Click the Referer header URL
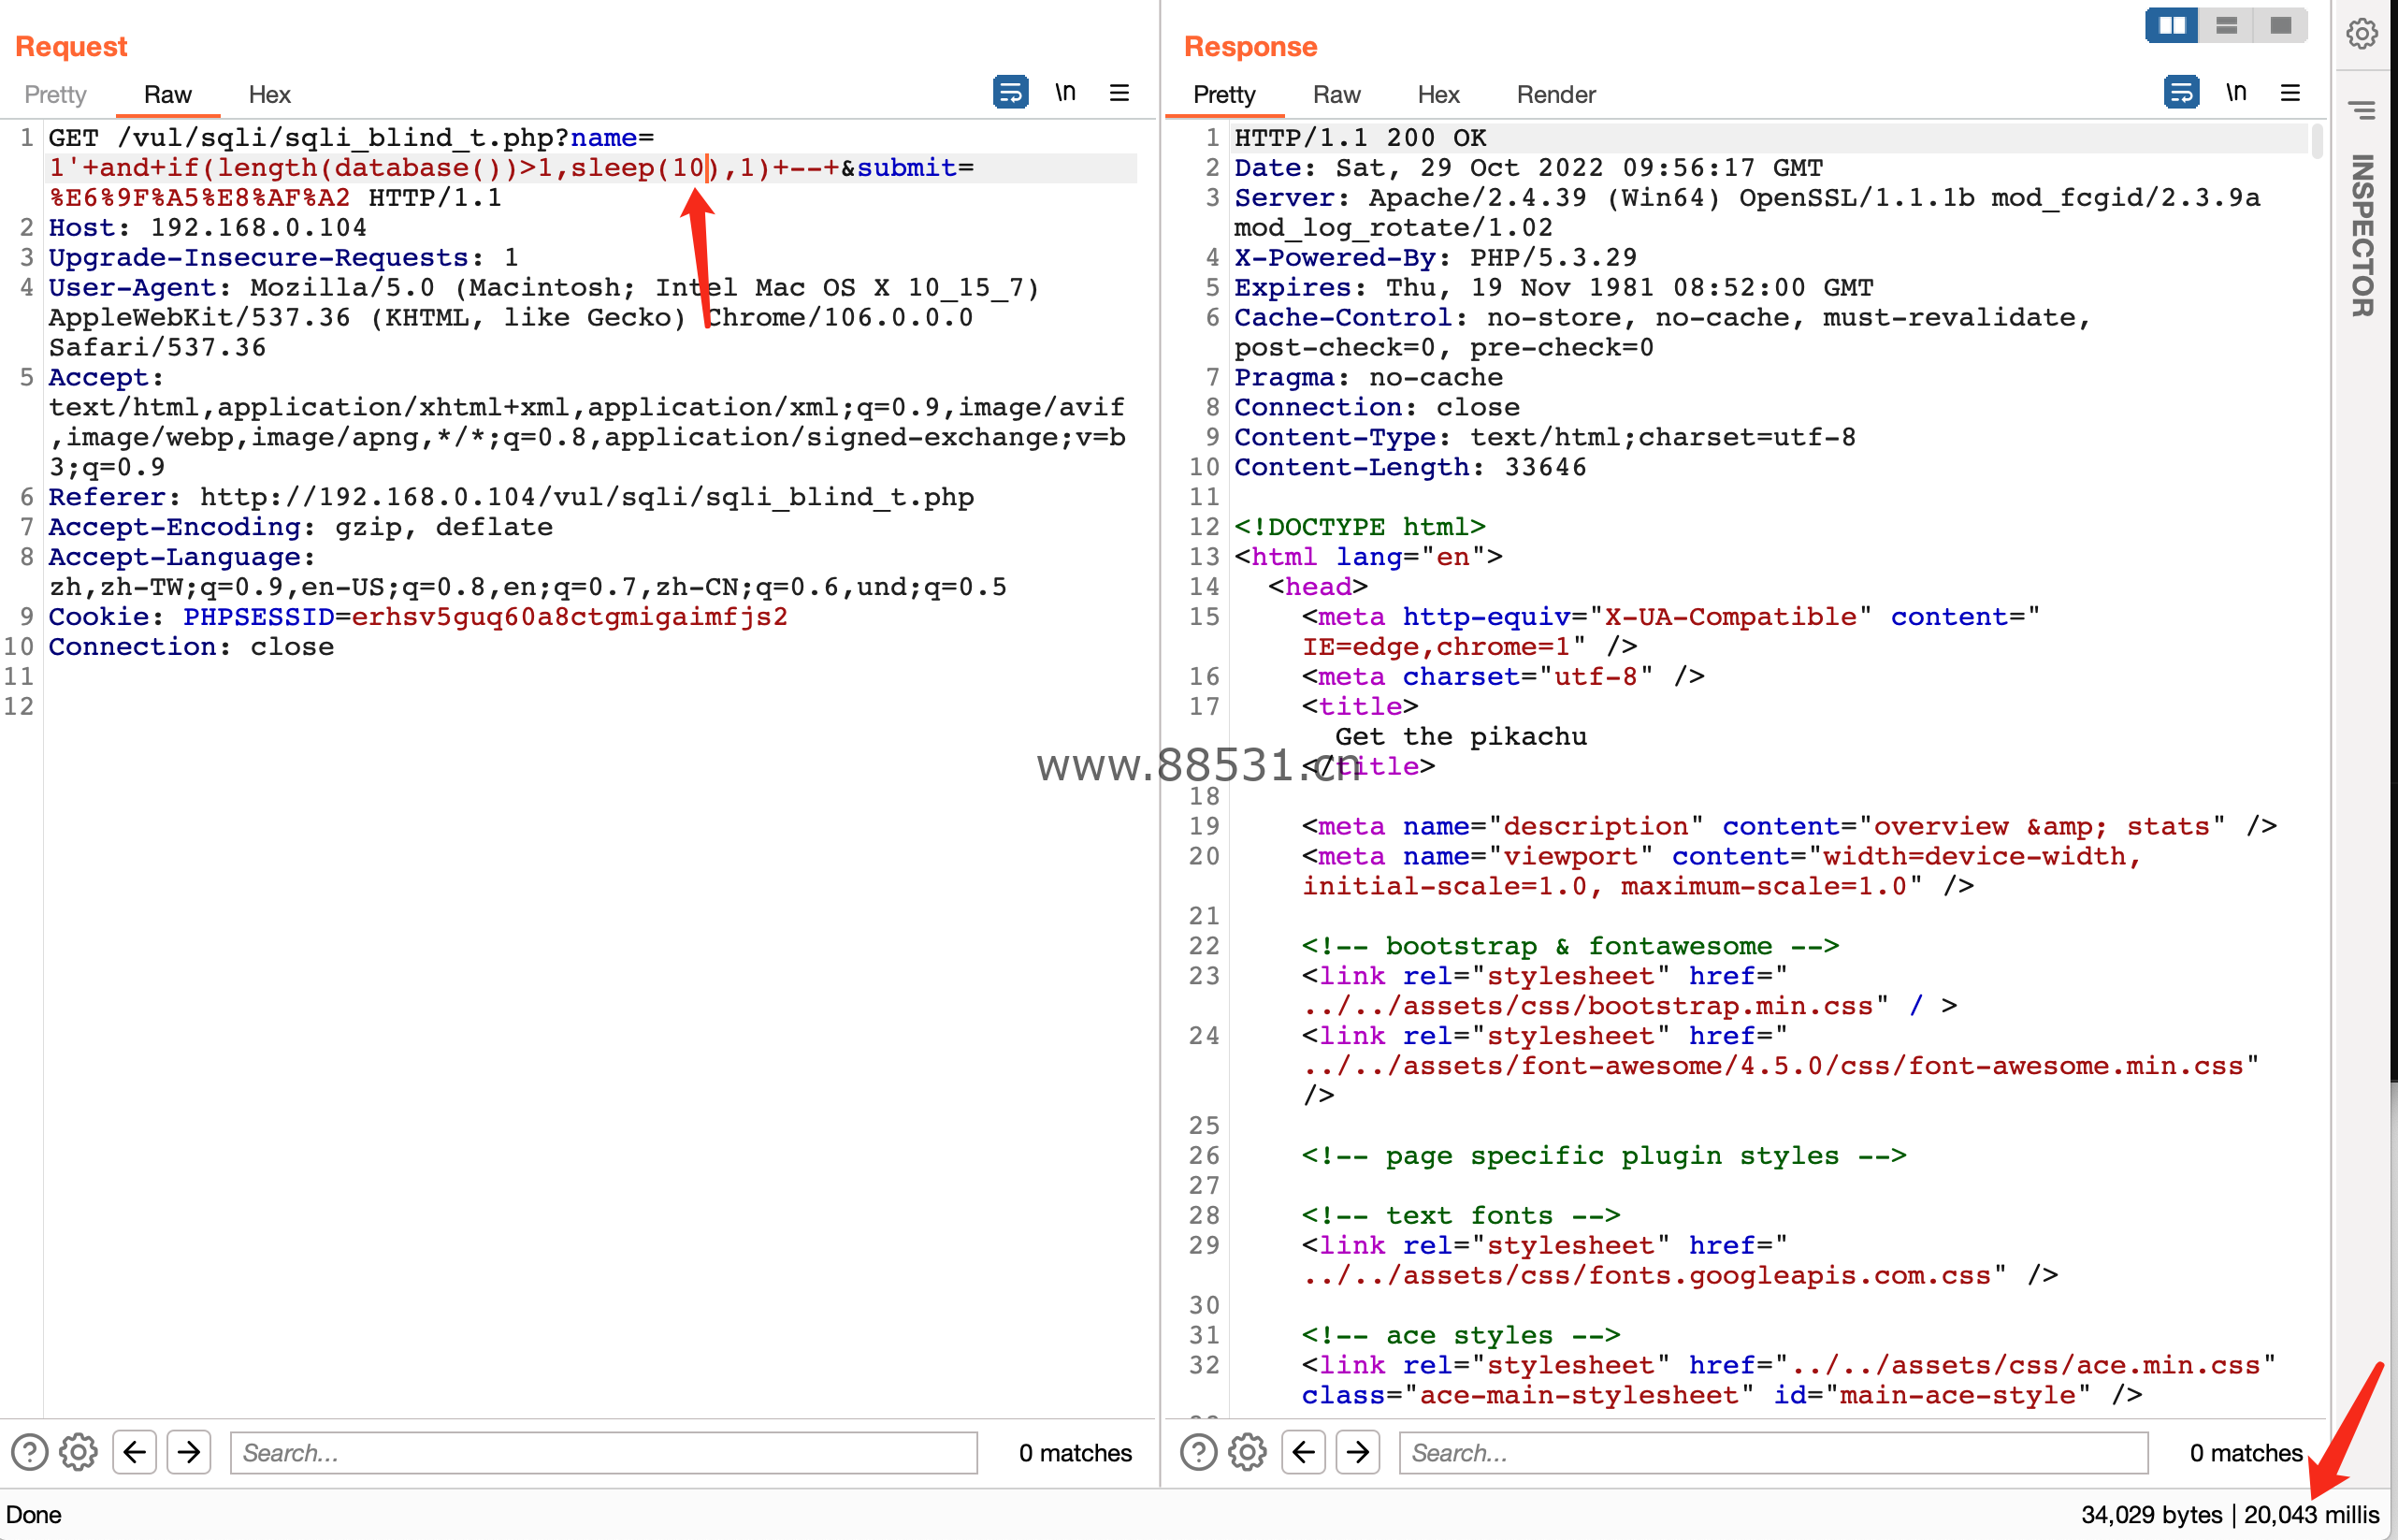This screenshot has width=2398, height=1540. (586, 496)
